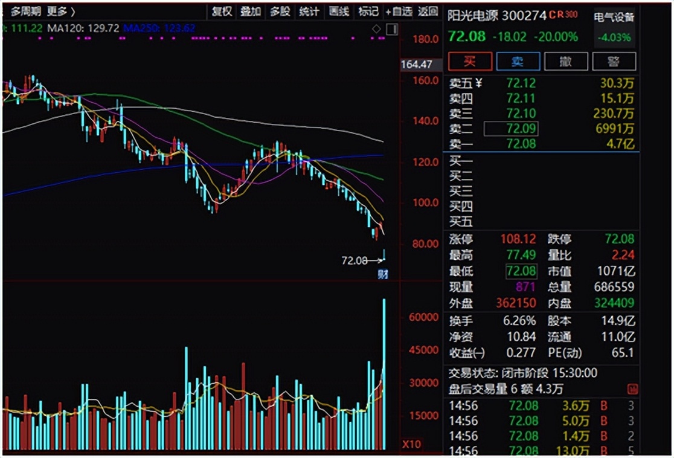Click the X10 volume scale label
The width and height of the screenshot is (674, 458).
[x=411, y=445]
